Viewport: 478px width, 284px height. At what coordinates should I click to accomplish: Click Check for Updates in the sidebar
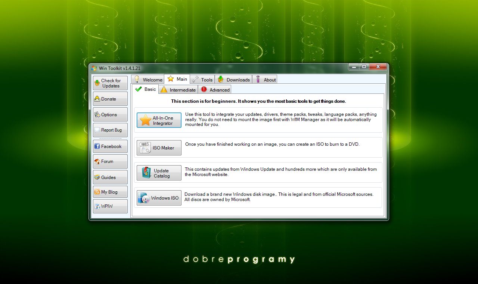tap(110, 83)
